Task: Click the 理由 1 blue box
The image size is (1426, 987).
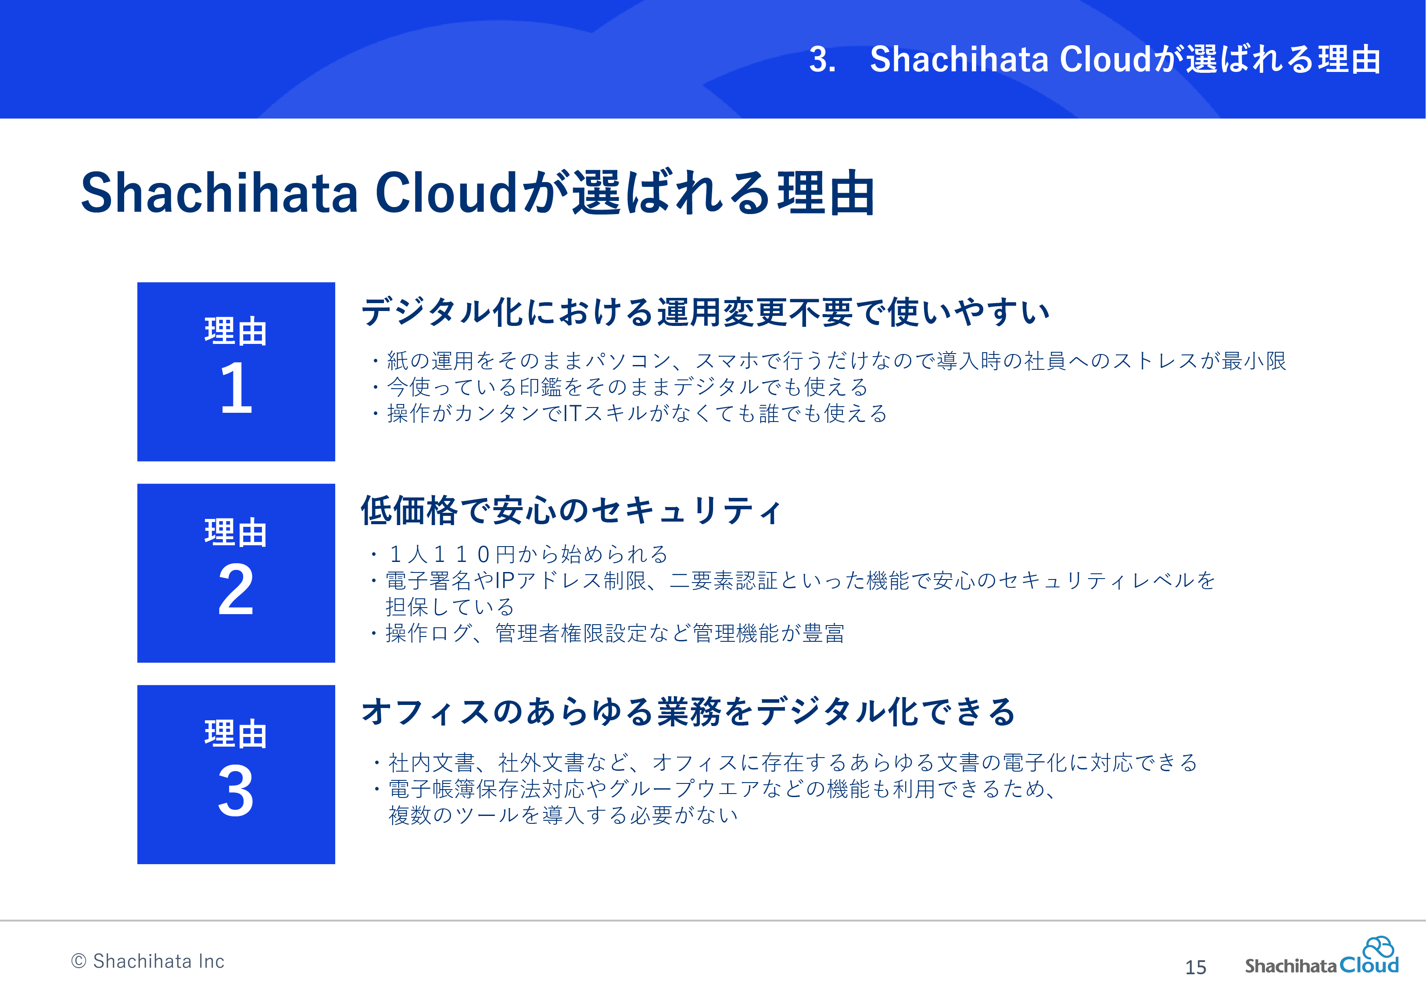Action: coord(236,372)
